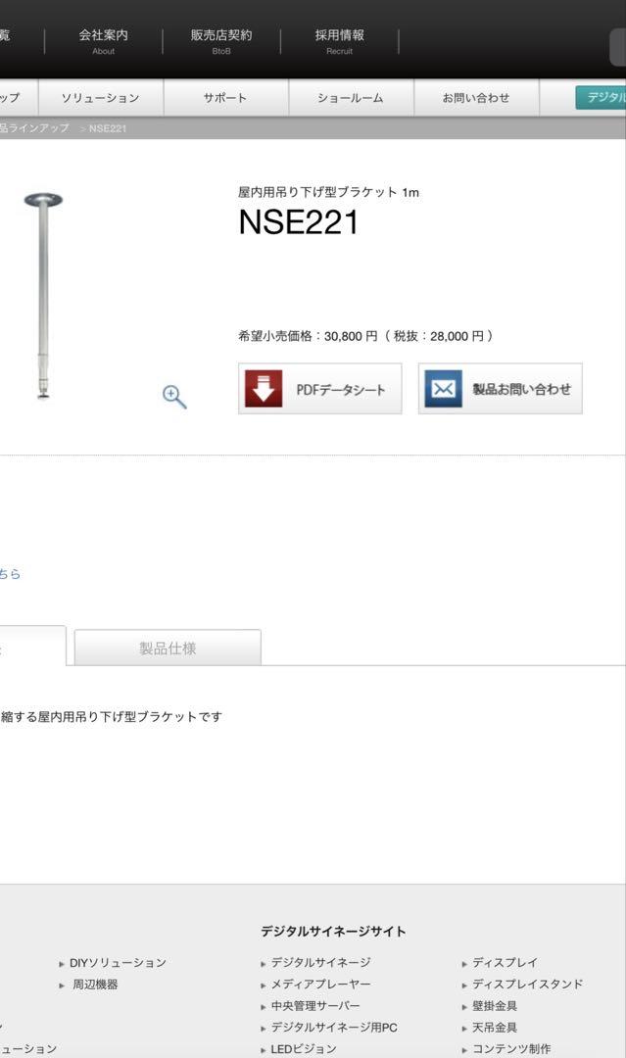Viewport: 626px width, 1058px height.
Task: Select ソリューション in navigation bar
Action: pos(101,98)
